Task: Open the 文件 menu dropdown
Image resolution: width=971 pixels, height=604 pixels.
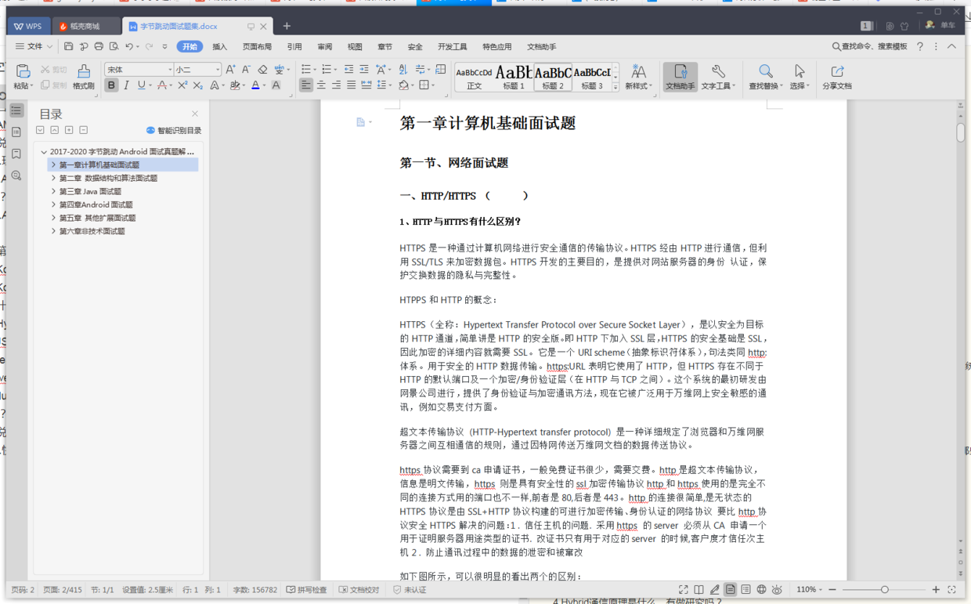Action: [34, 47]
